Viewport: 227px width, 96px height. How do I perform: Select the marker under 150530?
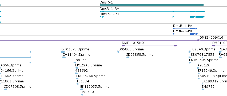coord(82,95)
